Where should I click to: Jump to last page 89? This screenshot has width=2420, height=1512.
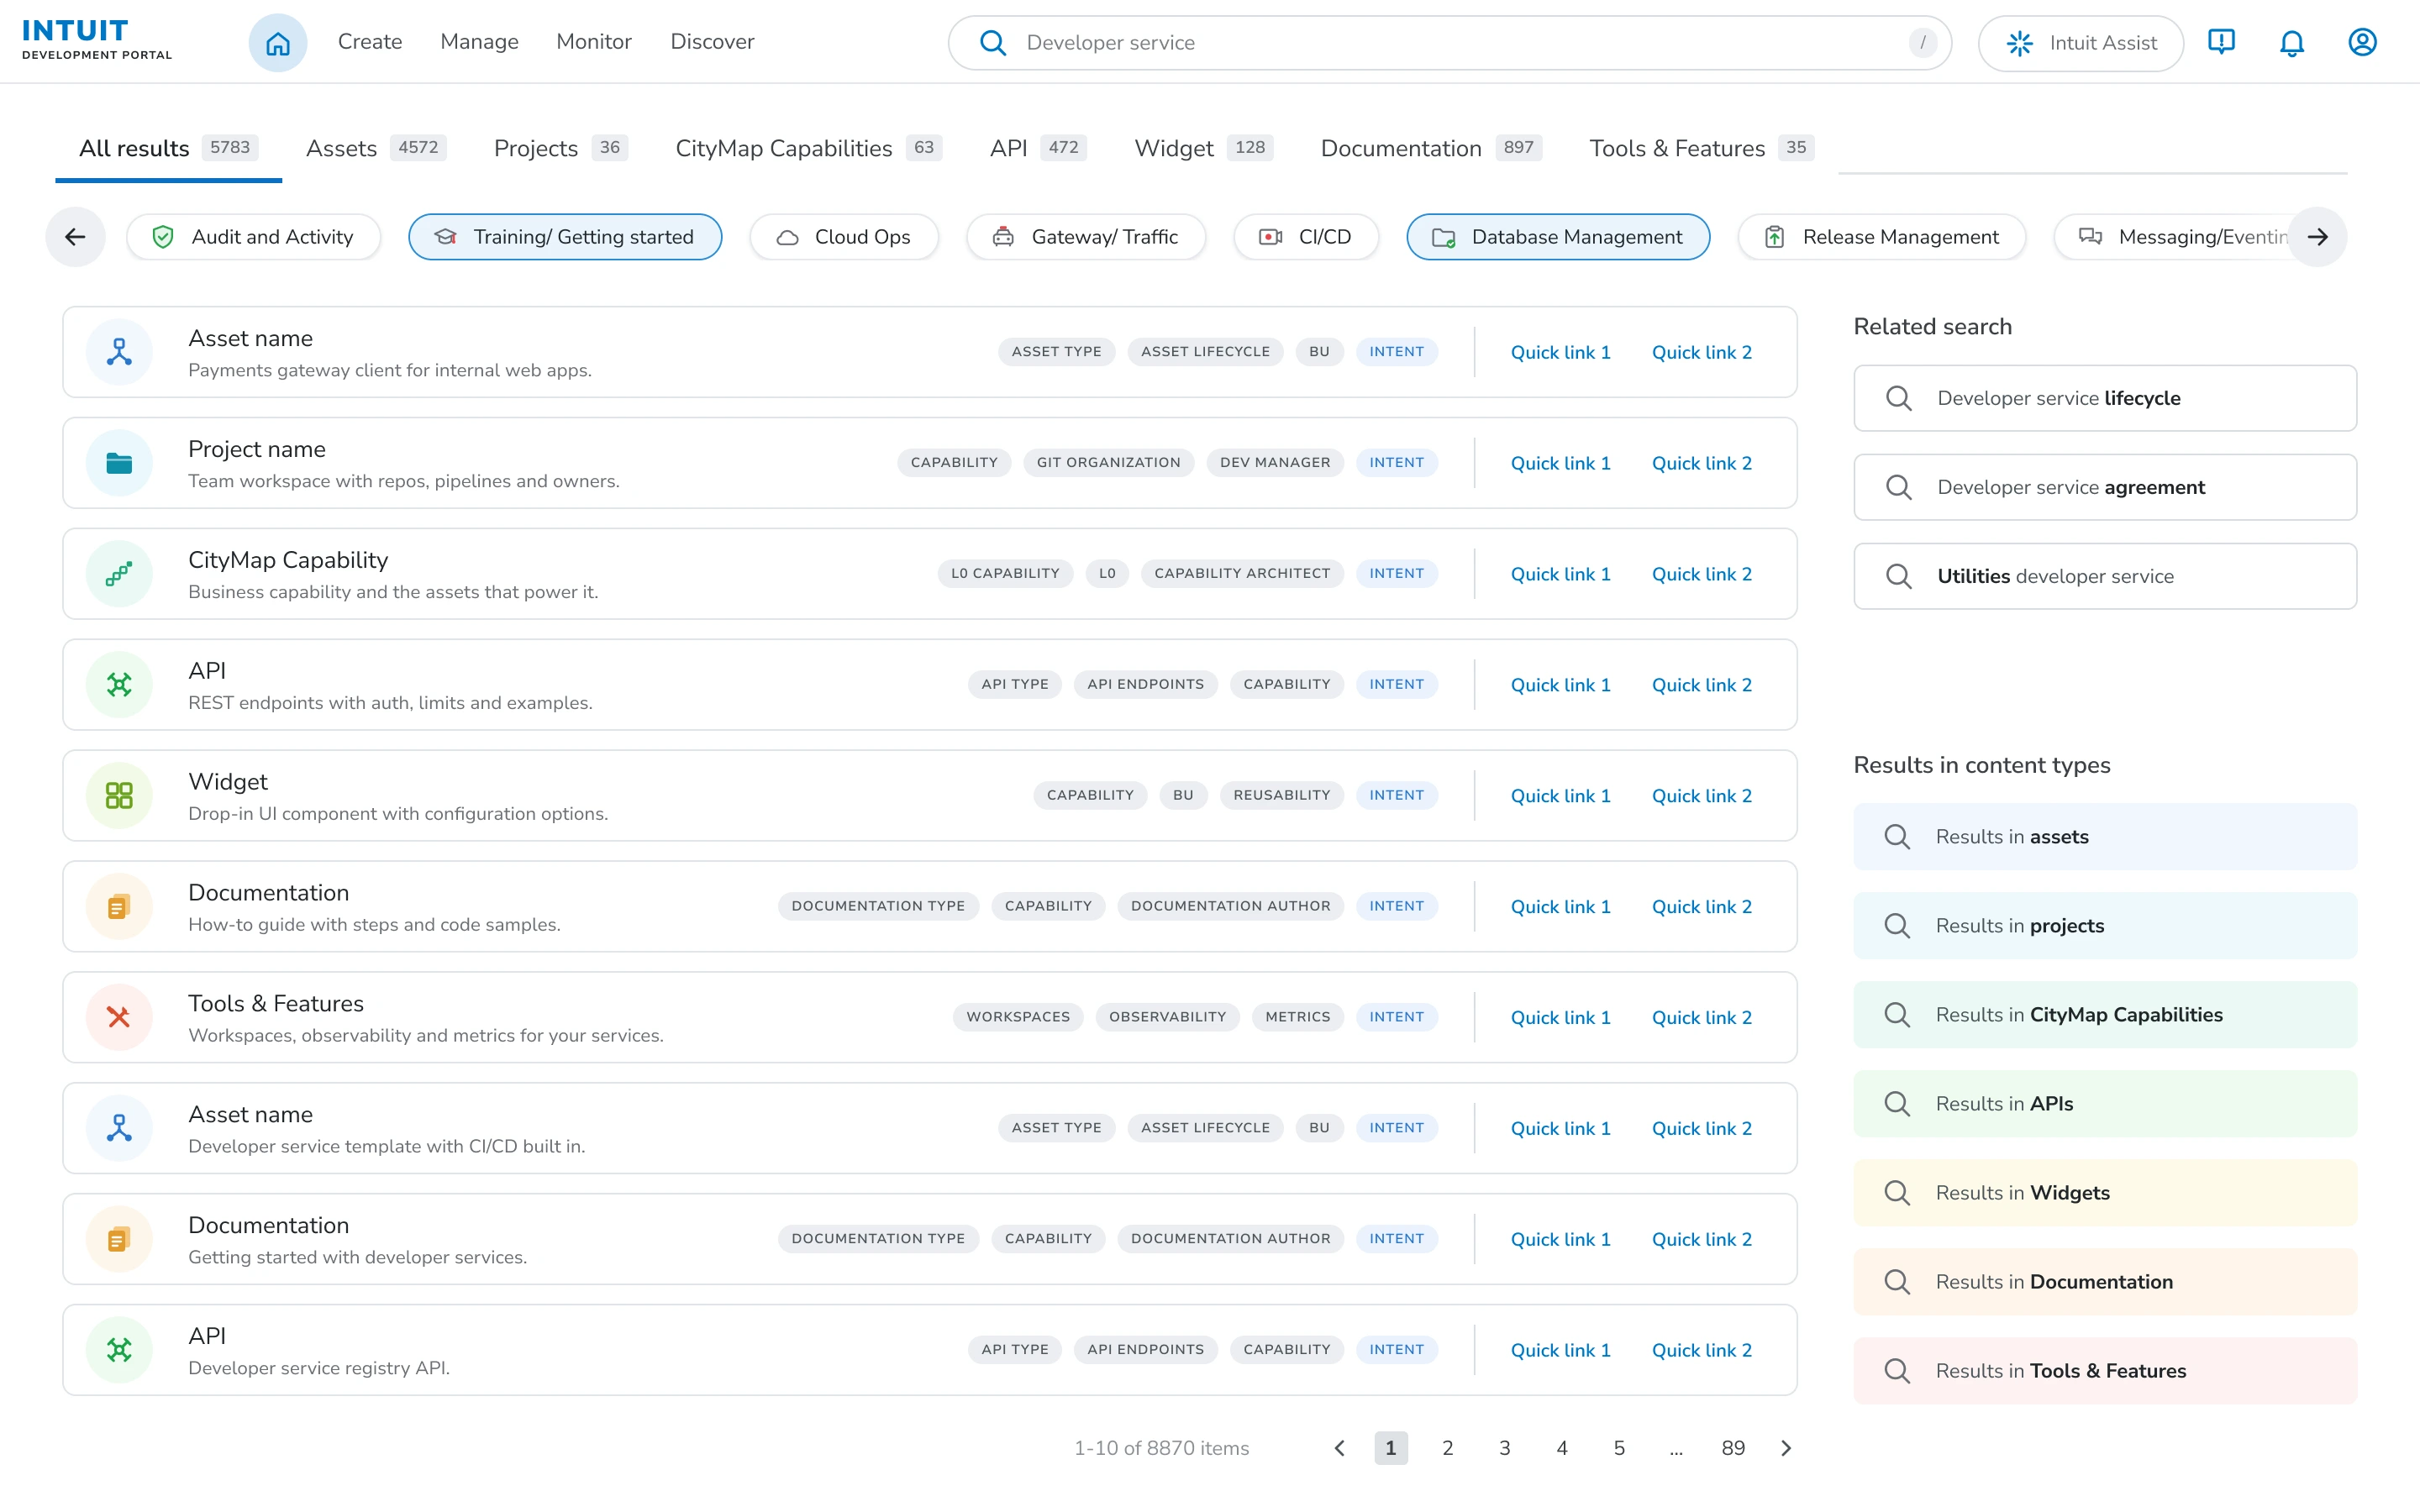click(1733, 1448)
